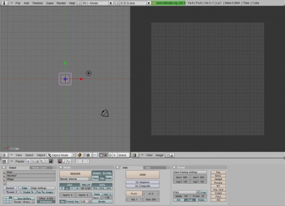Click the folder icon beside /tmp/ output path
This screenshot has width=285, height=206.
click(5, 172)
